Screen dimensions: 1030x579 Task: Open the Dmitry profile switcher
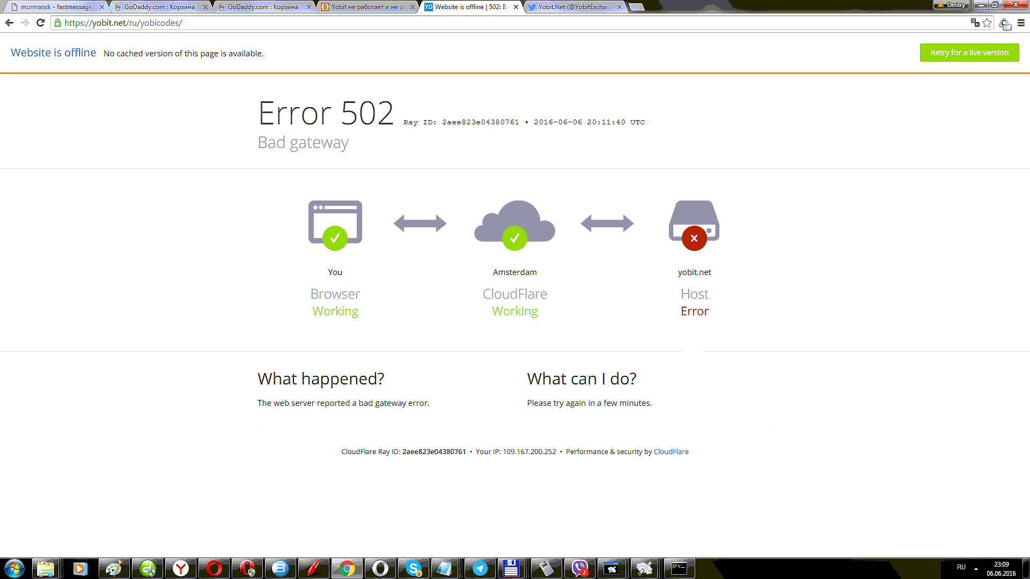point(951,5)
